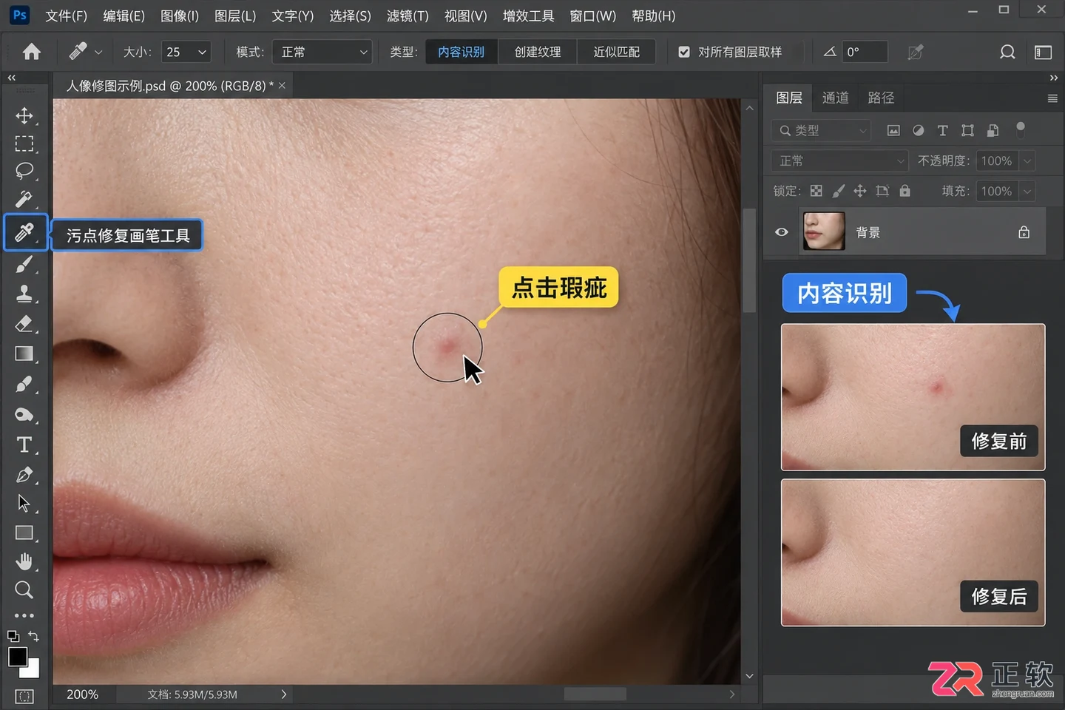
Task: Click the background white color swatch
Action: (x=32, y=671)
